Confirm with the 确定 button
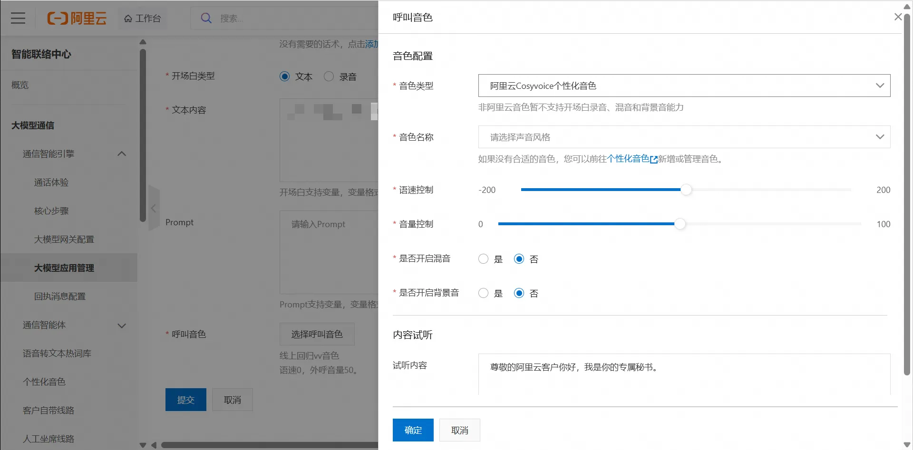Image resolution: width=913 pixels, height=450 pixels. [x=413, y=430]
